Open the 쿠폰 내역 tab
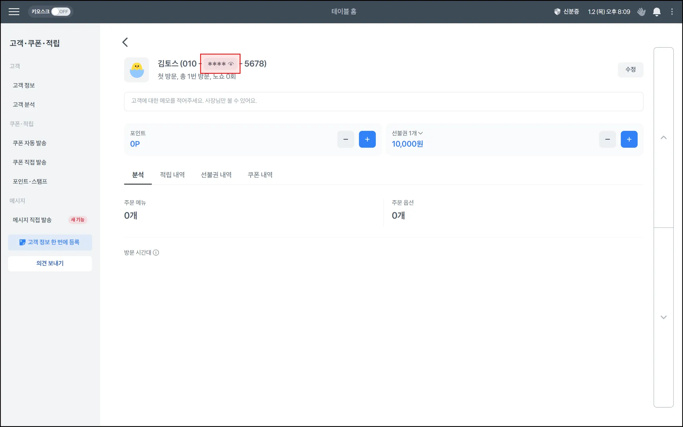The image size is (683, 427). pos(260,175)
